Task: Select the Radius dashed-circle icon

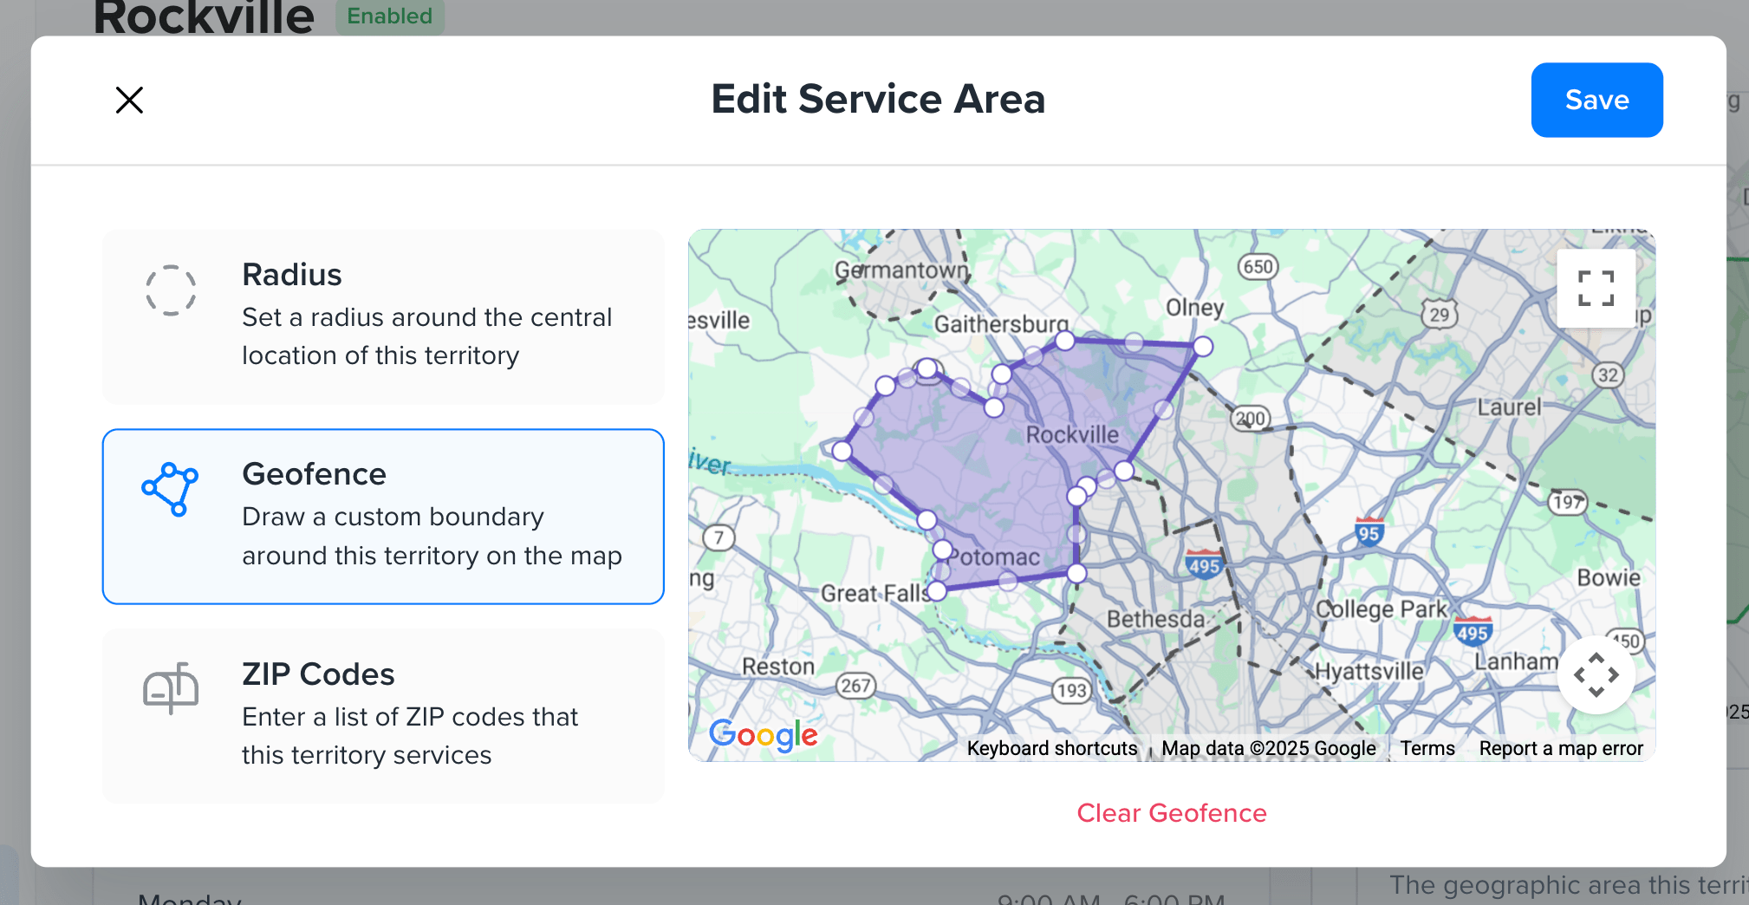Action: [171, 290]
